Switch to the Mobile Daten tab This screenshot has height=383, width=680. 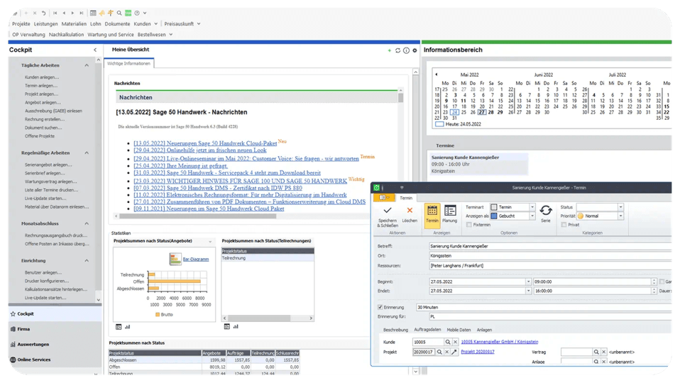[x=459, y=330]
